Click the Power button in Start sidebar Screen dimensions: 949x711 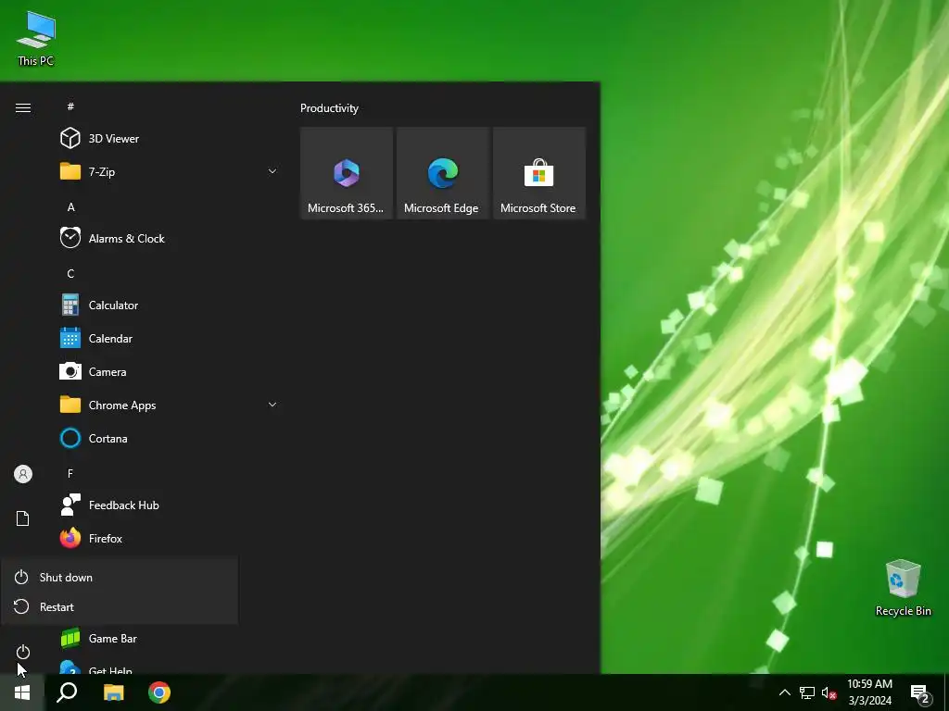23,652
